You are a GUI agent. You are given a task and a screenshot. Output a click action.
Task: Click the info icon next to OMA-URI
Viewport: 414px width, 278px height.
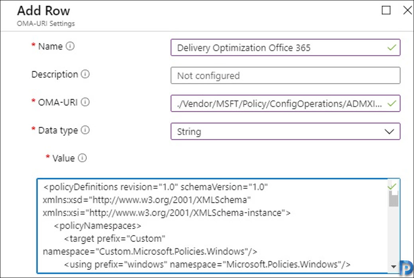point(85,102)
